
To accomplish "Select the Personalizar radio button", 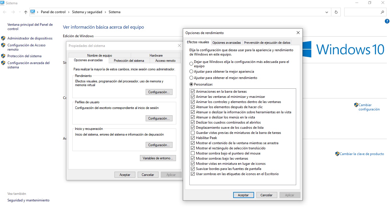I will (191, 84).
